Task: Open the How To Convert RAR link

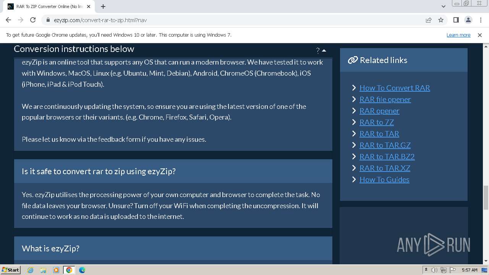Action: (x=395, y=88)
